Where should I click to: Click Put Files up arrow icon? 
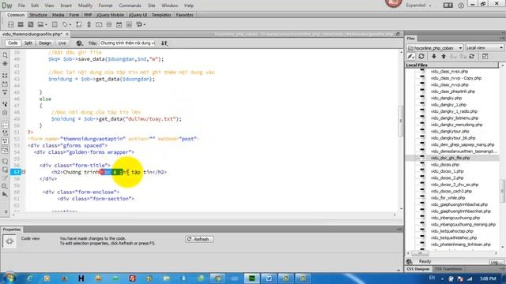coord(444,57)
